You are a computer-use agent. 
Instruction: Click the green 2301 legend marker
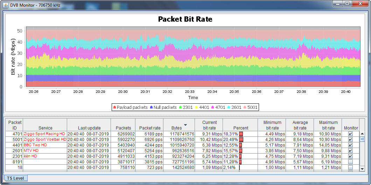180,108
